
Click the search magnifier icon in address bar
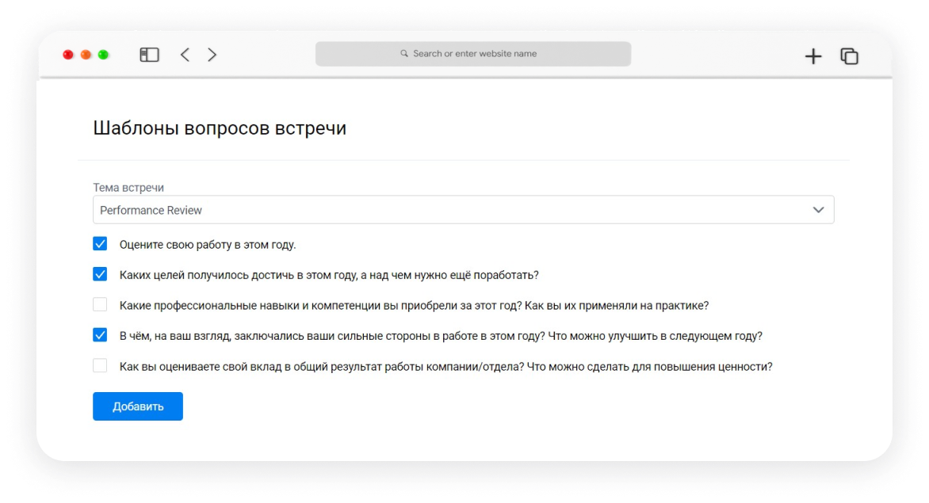[x=404, y=54]
